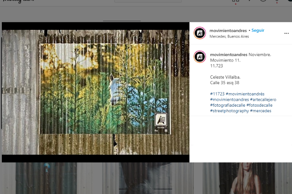Click the movimientoandres avatar in post header
The image size is (292, 194).
(200, 33)
